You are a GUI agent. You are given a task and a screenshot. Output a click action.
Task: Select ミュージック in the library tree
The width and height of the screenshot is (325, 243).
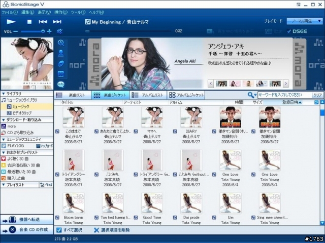click(x=27, y=107)
